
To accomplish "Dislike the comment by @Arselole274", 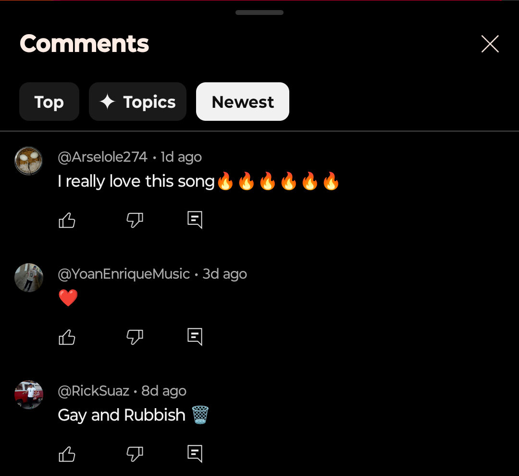I will [x=135, y=220].
